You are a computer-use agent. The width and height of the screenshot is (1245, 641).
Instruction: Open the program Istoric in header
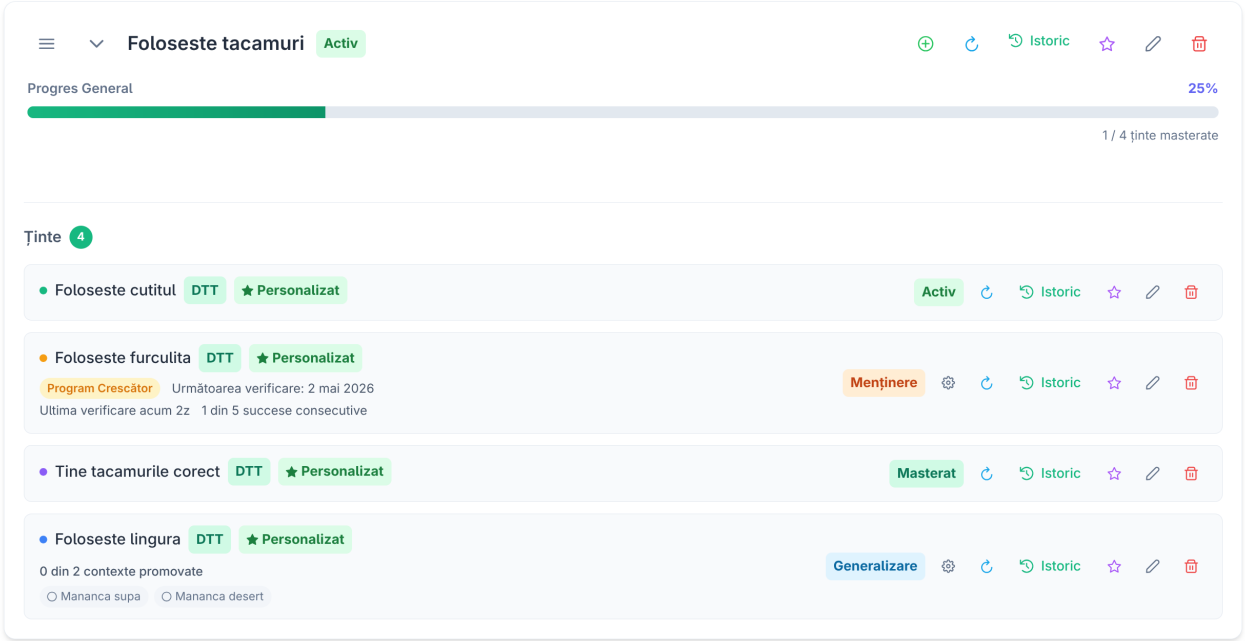[x=1039, y=41]
